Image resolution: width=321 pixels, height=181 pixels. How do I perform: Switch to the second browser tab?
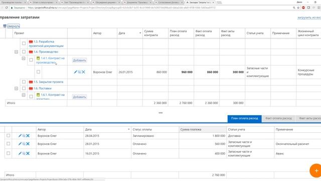coord(44,3)
